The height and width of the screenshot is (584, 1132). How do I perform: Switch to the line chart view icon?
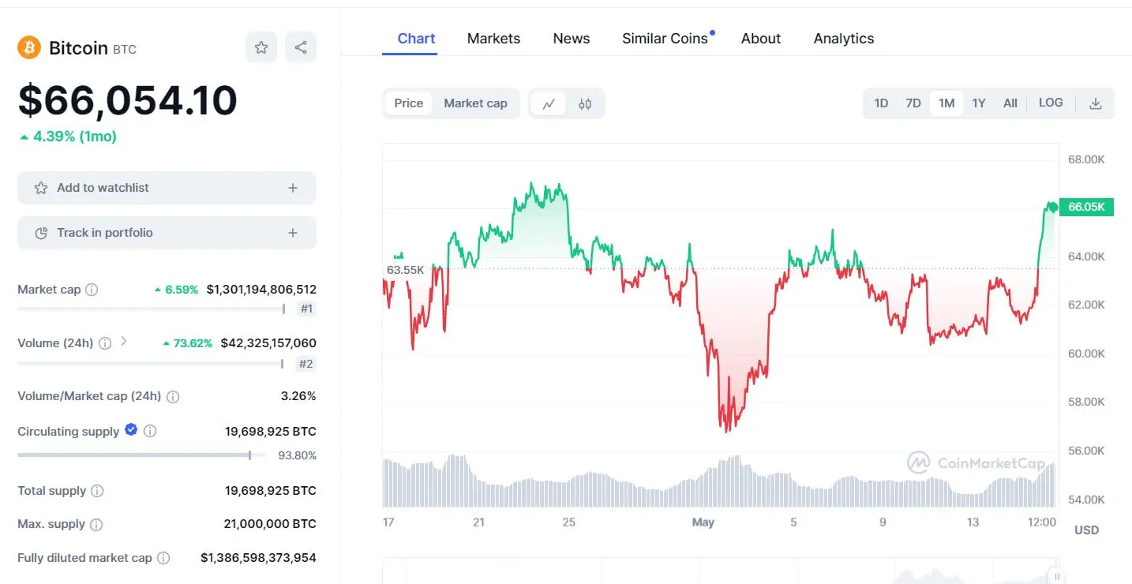(549, 103)
